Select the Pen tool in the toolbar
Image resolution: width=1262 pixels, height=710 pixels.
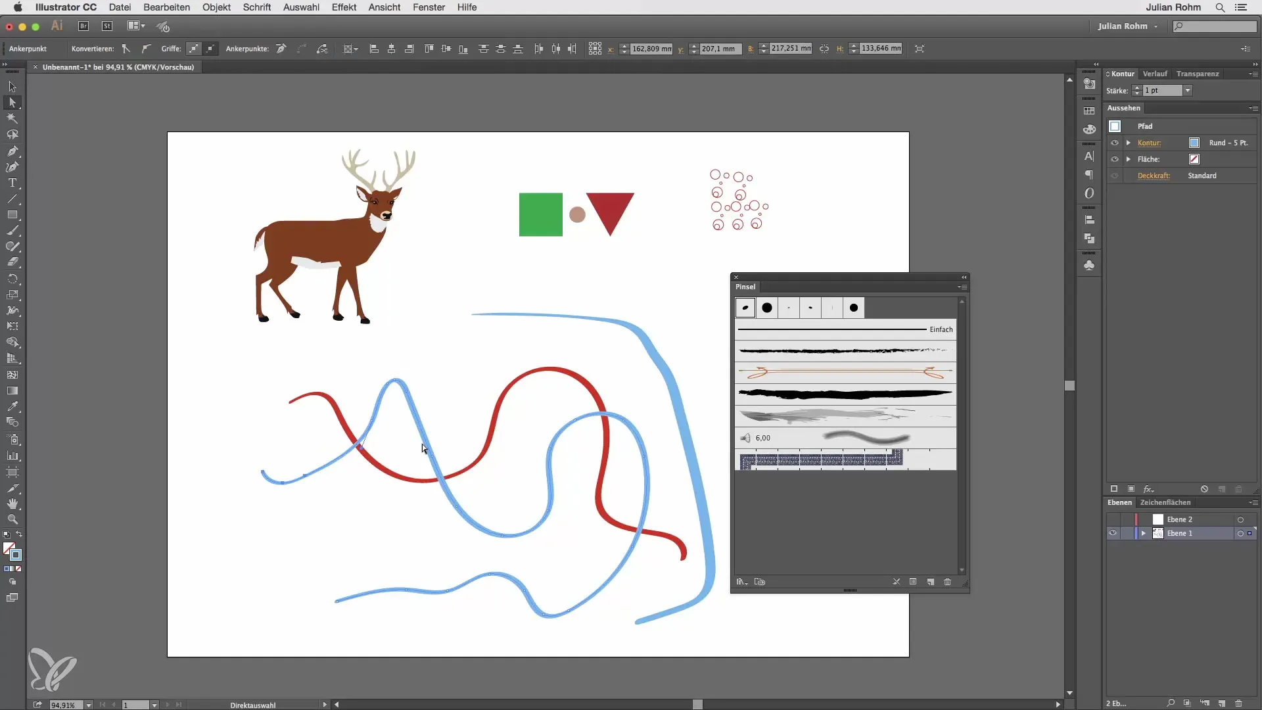[x=12, y=151]
